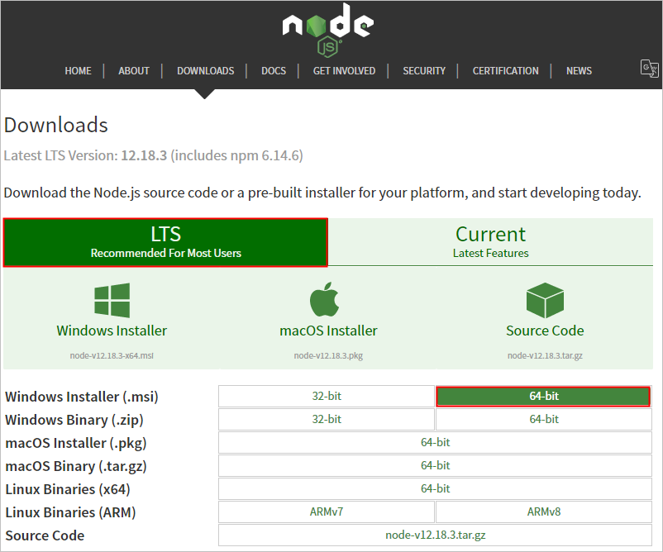Download macOS Binary (.tar.gz) 64-bit
Image resolution: width=663 pixels, height=552 pixels.
(x=435, y=466)
